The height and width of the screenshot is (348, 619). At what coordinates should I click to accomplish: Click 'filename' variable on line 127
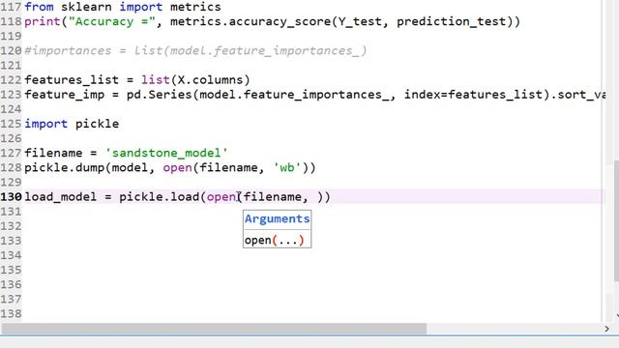tap(53, 153)
